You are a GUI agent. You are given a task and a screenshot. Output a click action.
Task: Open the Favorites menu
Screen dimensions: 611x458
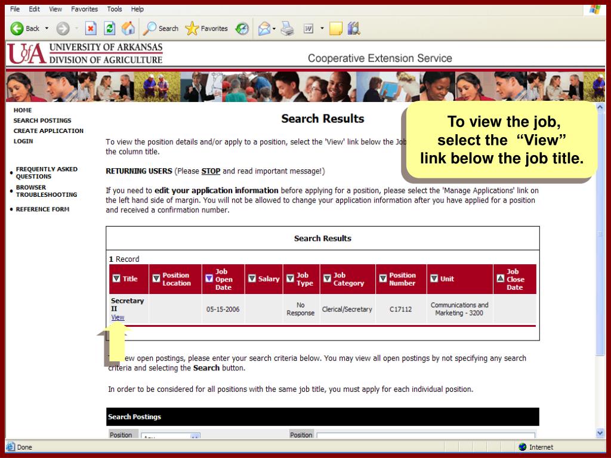pos(84,9)
